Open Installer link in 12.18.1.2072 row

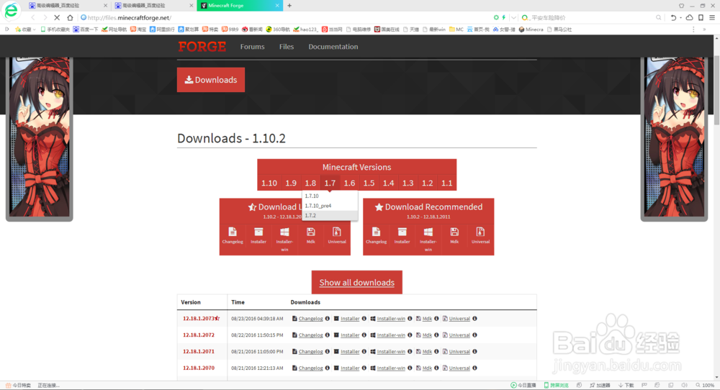tap(350, 335)
